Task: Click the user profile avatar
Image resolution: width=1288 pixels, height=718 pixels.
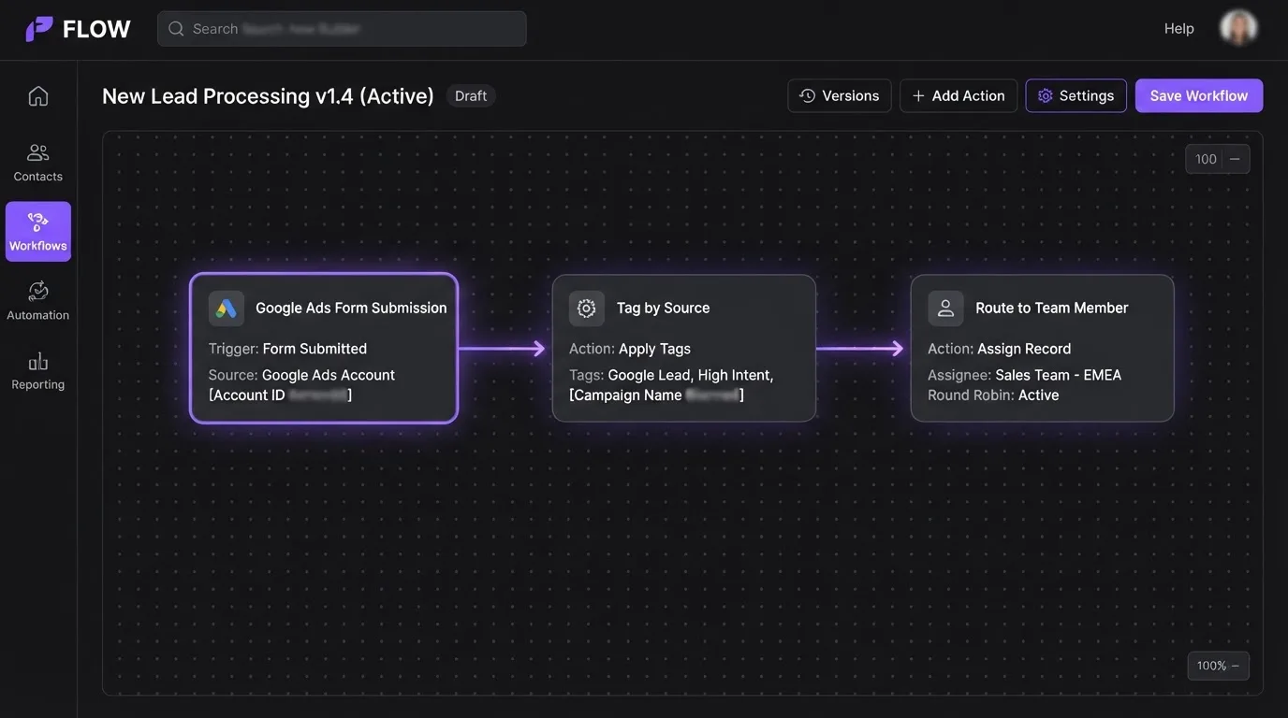Action: [1238, 29]
